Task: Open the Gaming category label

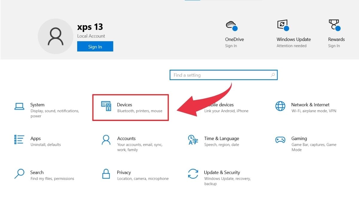Action: pyautogui.click(x=299, y=139)
